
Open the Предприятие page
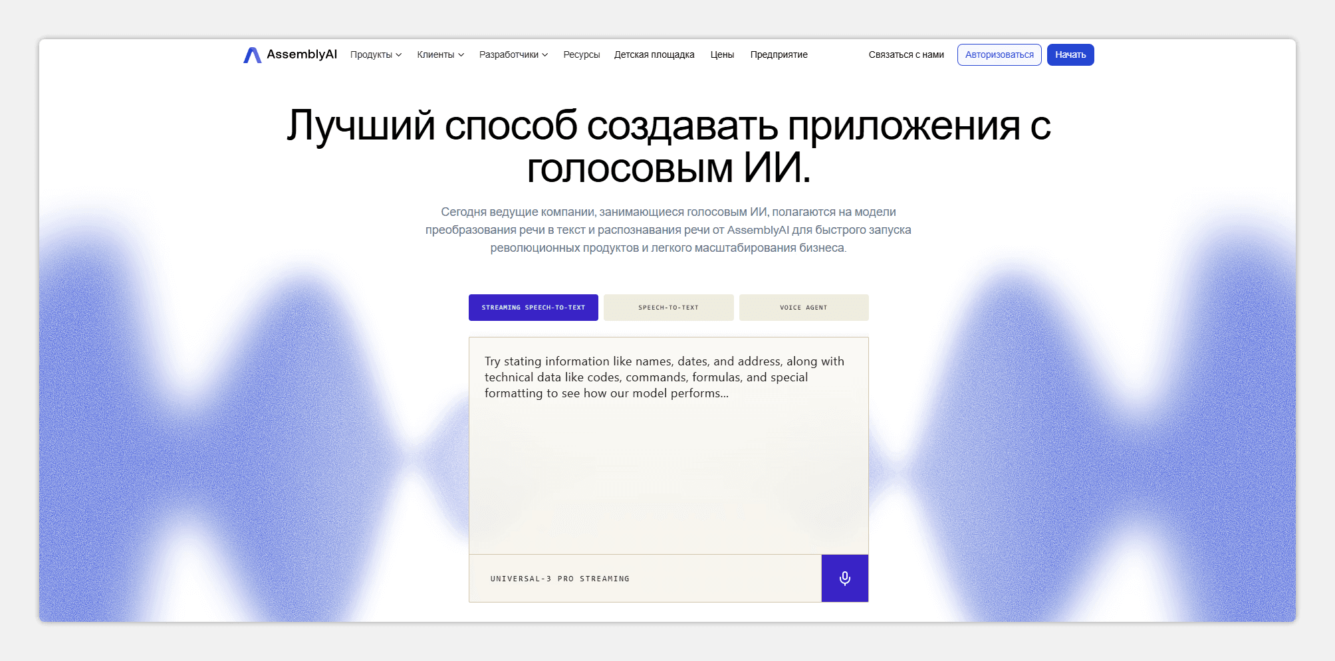(x=779, y=55)
